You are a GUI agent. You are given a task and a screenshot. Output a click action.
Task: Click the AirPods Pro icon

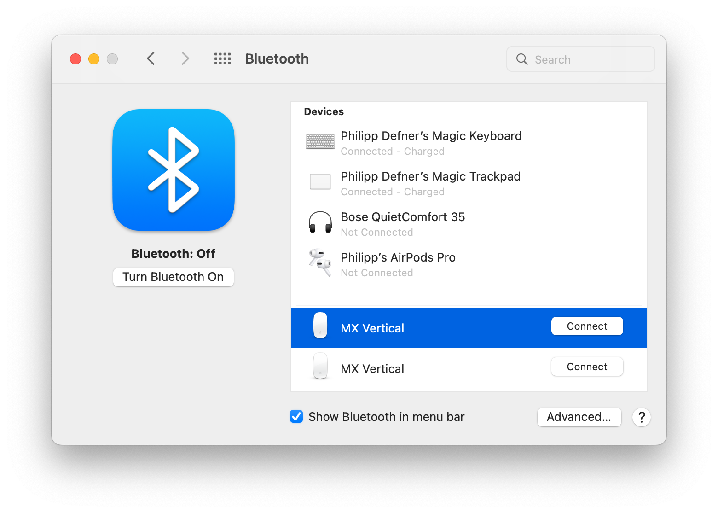[320, 262]
